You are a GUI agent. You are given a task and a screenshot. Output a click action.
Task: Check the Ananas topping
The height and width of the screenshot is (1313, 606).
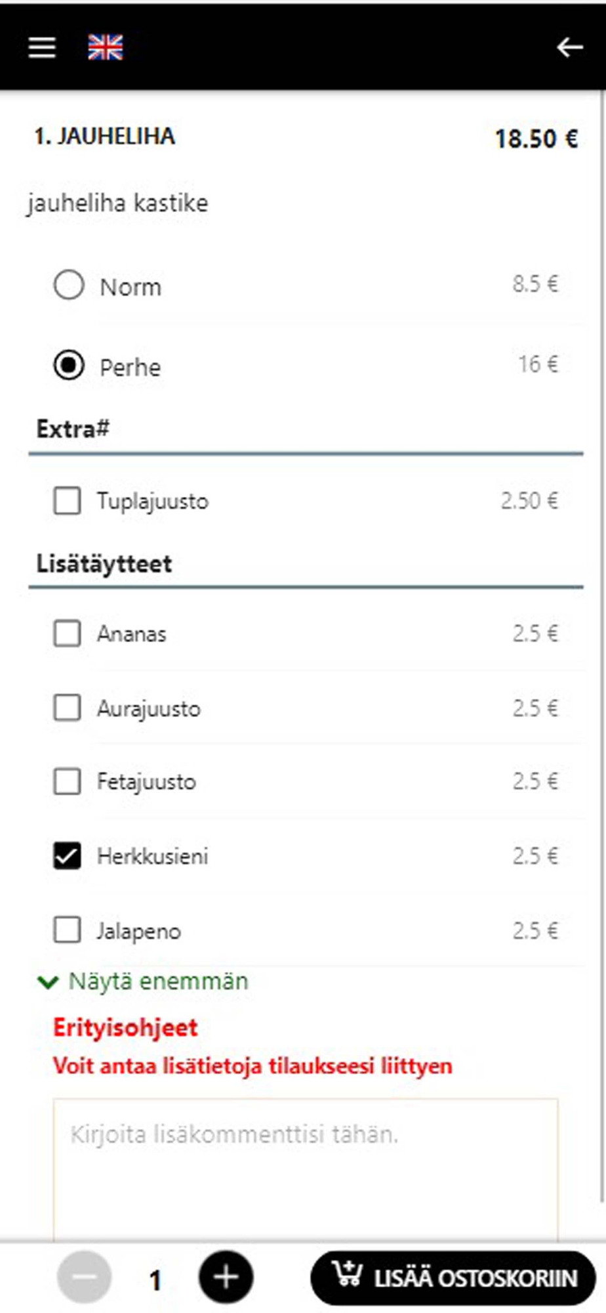[x=67, y=634]
